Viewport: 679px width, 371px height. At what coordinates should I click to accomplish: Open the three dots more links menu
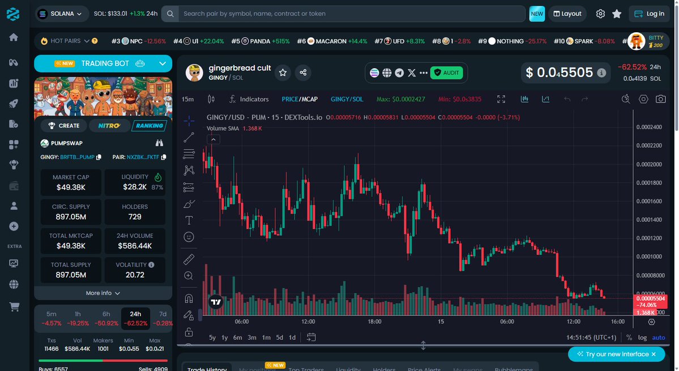(x=424, y=73)
